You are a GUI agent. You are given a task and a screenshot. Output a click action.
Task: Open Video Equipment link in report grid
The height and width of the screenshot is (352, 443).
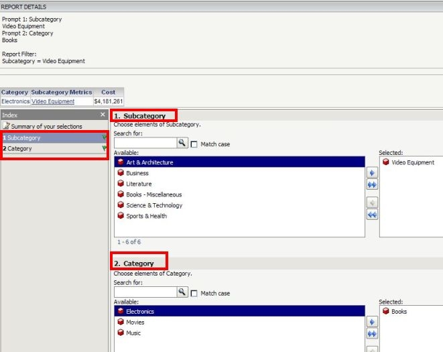53,101
